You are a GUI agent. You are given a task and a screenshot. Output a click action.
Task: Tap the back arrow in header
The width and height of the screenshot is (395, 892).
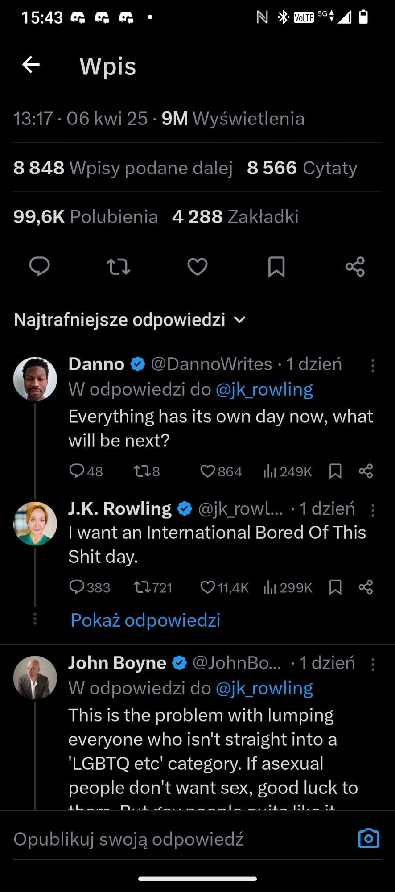tap(31, 65)
